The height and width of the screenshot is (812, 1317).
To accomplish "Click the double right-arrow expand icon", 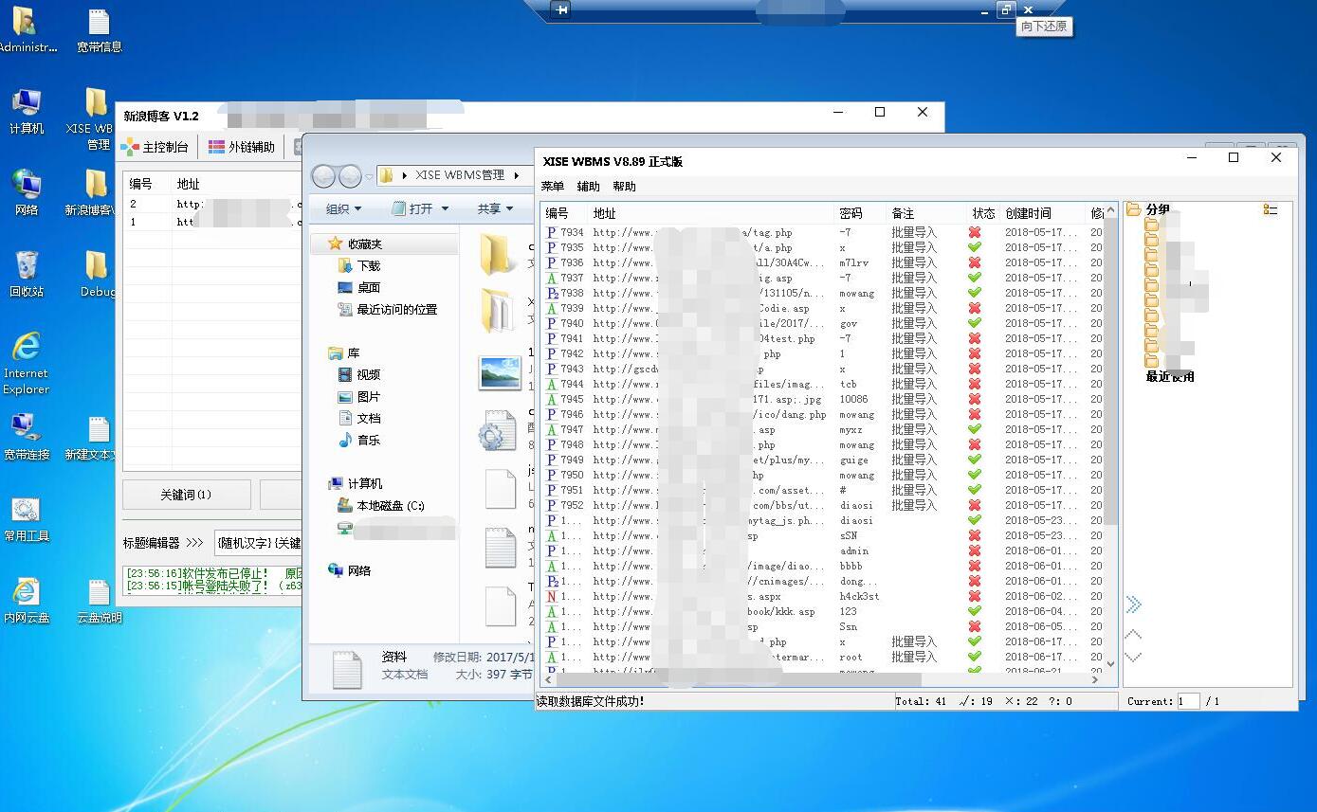I will (x=1133, y=604).
